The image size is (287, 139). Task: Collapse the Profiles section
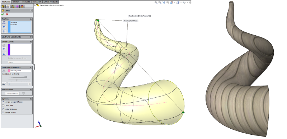pos(31,19)
